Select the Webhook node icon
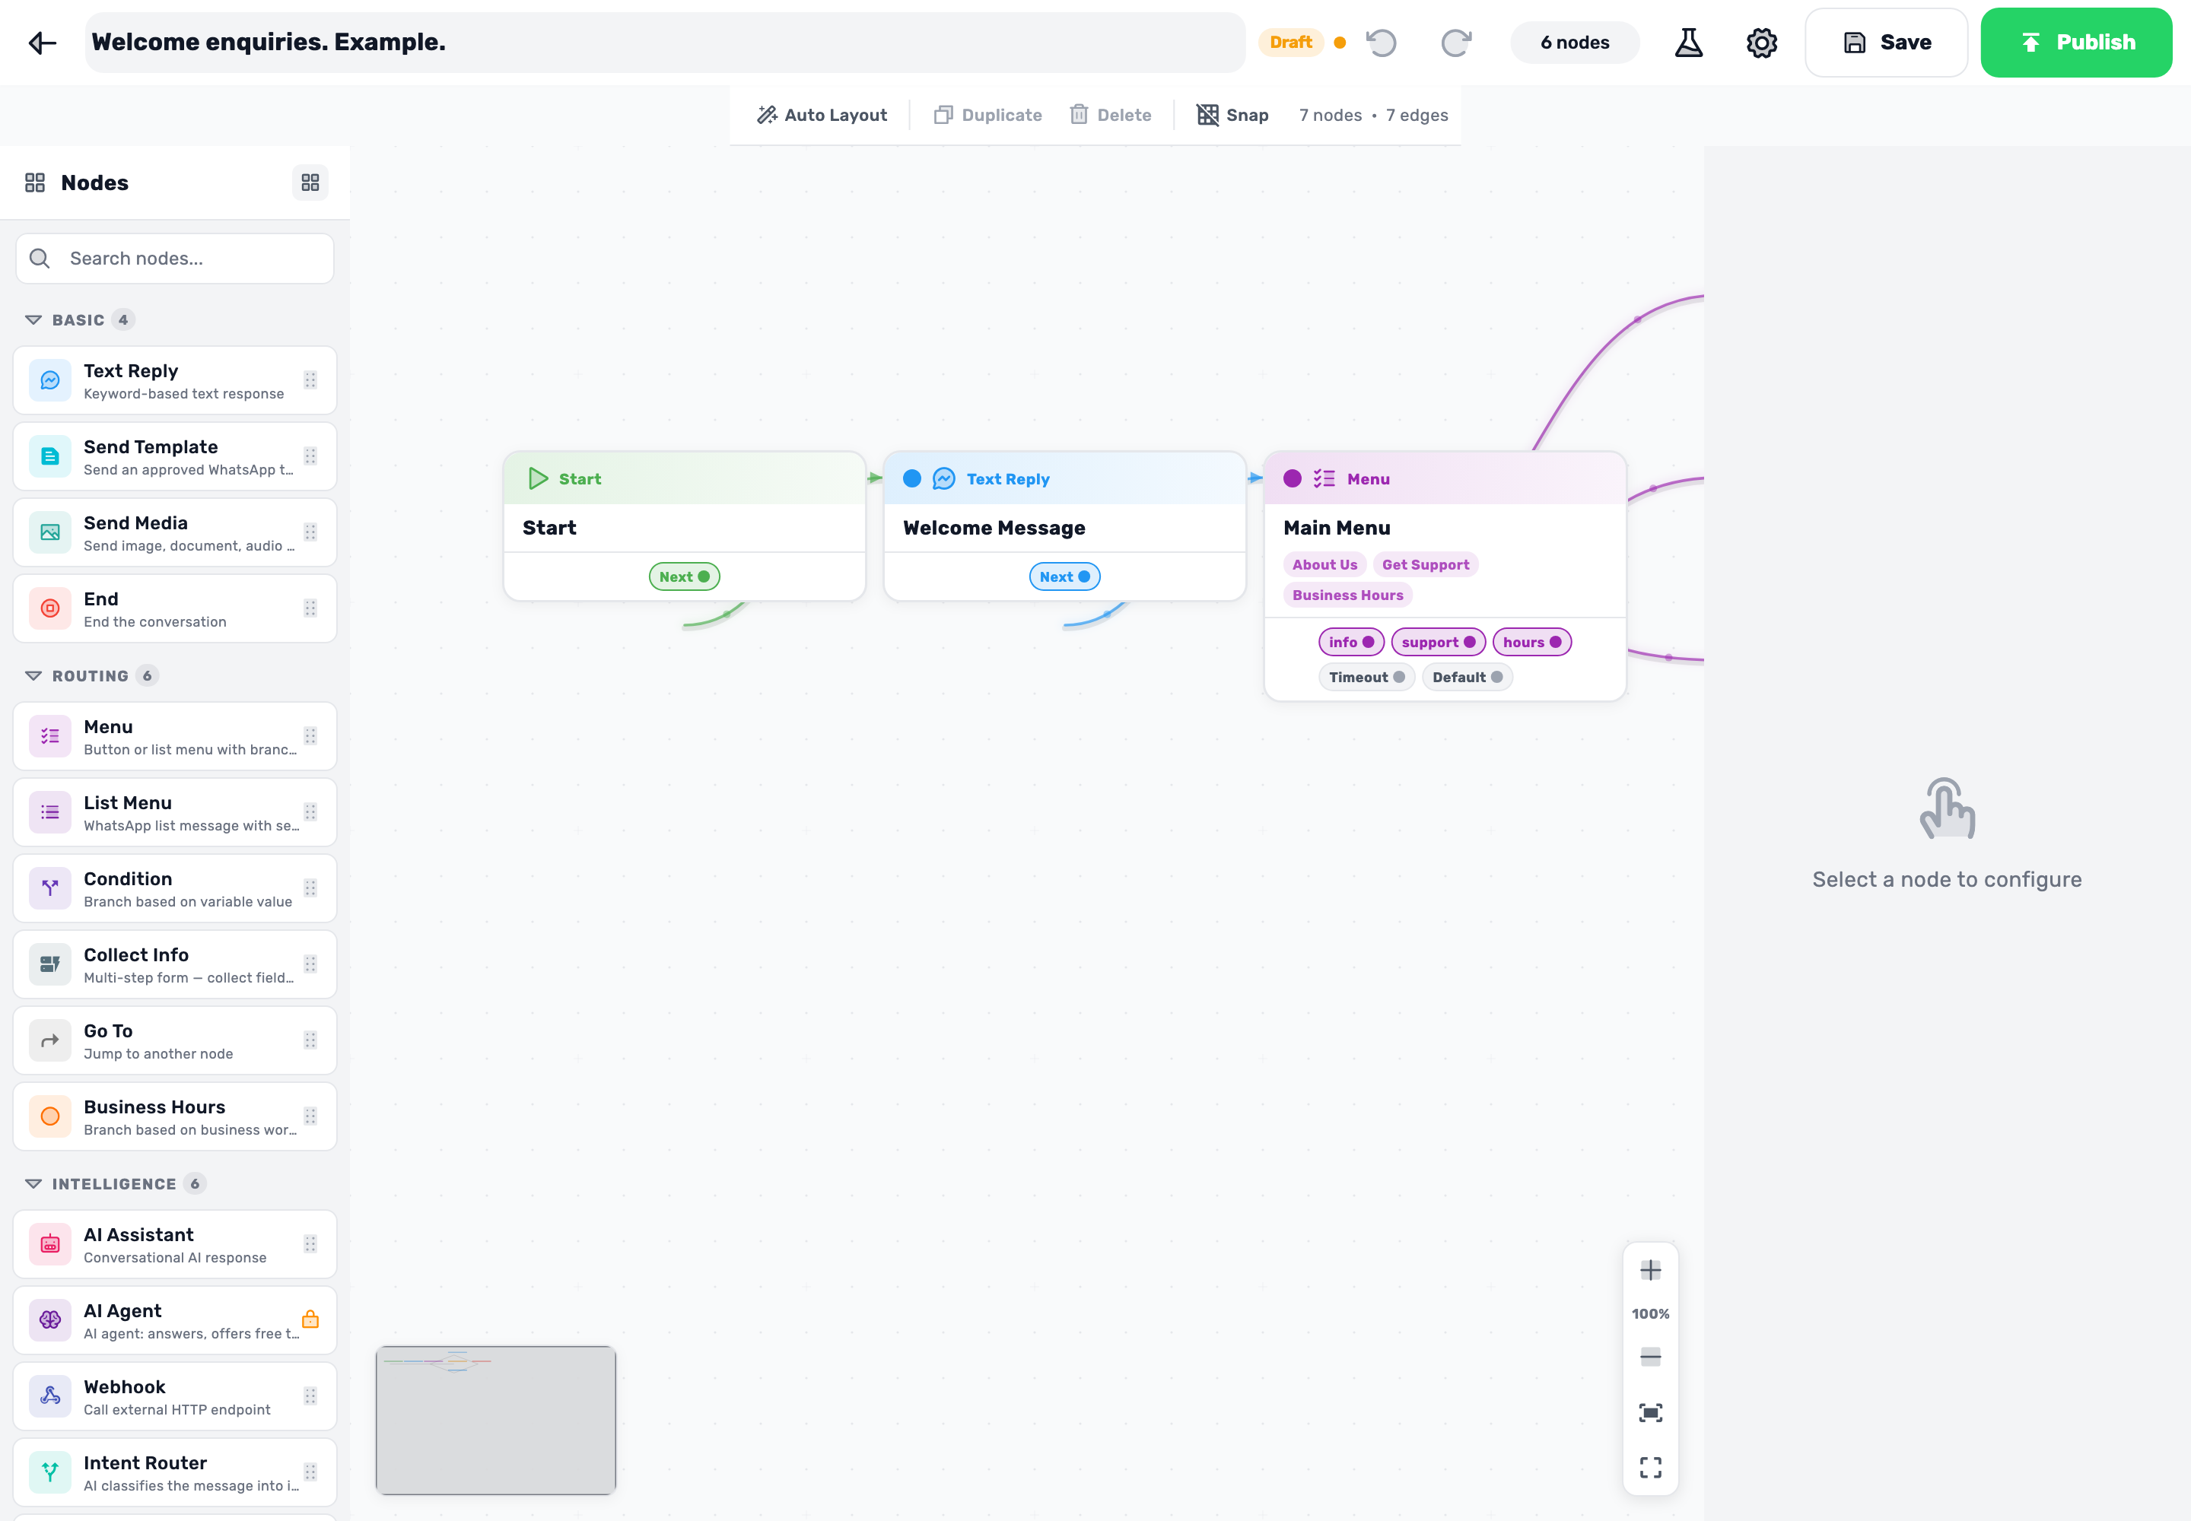2191x1521 pixels. coord(50,1396)
